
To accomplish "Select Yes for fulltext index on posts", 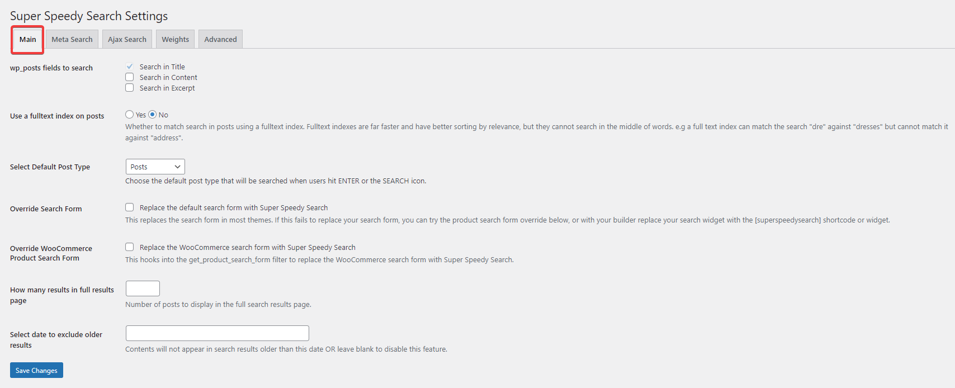I will tap(129, 114).
